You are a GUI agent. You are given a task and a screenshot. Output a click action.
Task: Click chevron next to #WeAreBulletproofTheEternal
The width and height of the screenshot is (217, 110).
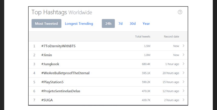[x=183, y=73]
